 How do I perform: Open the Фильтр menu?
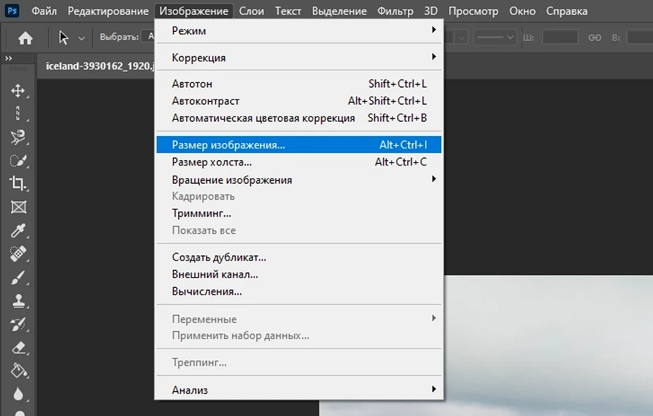point(395,12)
